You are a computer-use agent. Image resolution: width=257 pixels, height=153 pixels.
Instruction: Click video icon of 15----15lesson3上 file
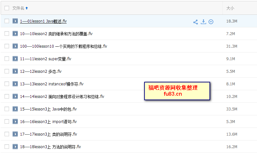15,109
